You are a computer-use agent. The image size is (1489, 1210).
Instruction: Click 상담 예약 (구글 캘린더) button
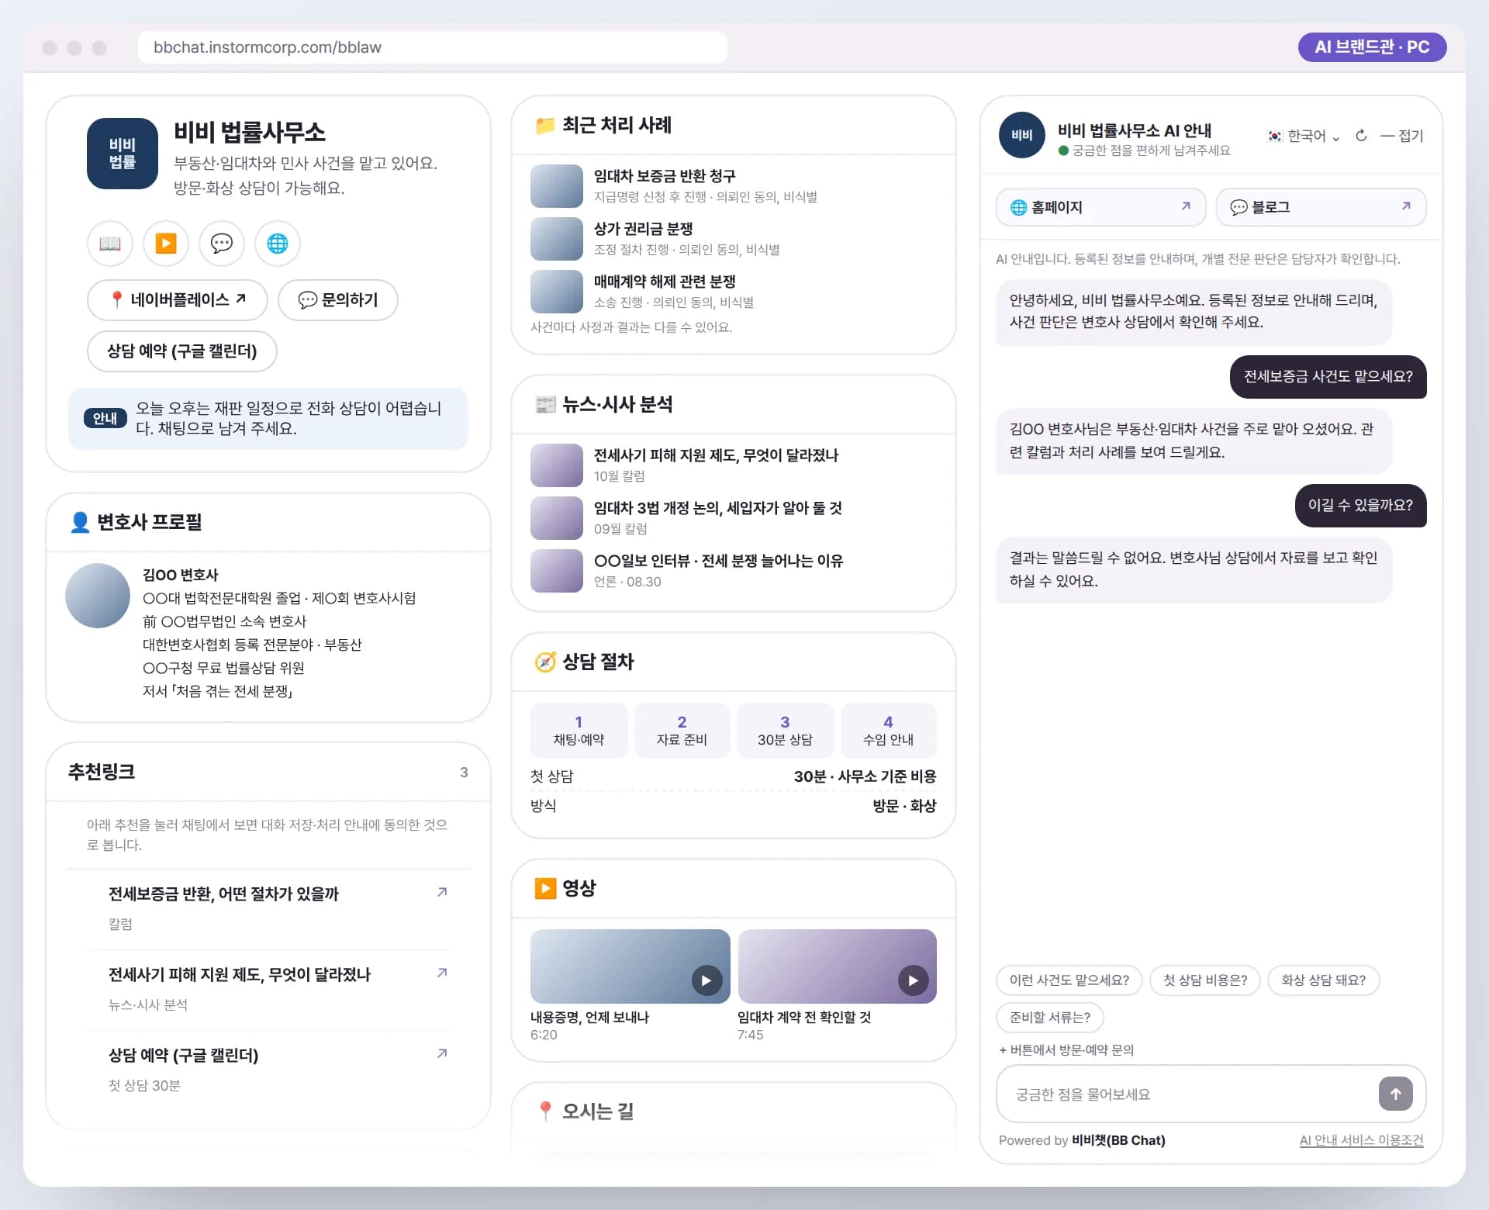click(x=182, y=351)
